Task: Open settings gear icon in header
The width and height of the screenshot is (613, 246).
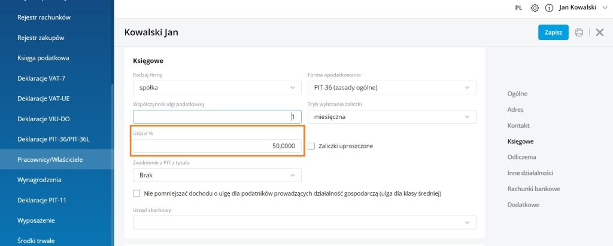Action: point(535,8)
